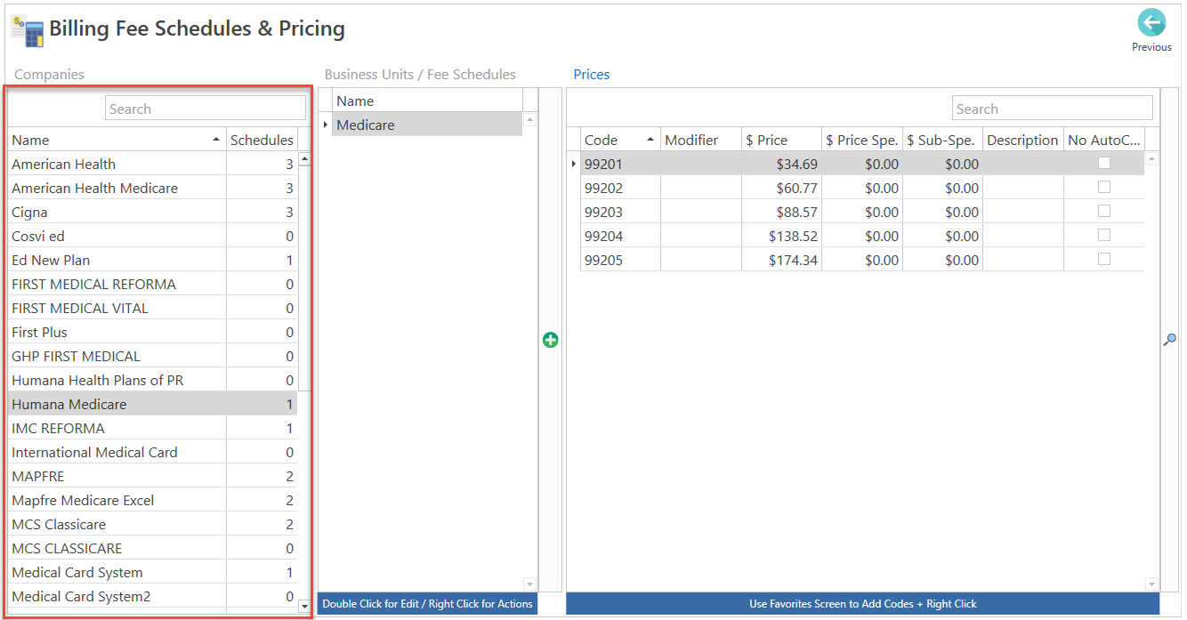Click the Modifier column header

click(701, 140)
